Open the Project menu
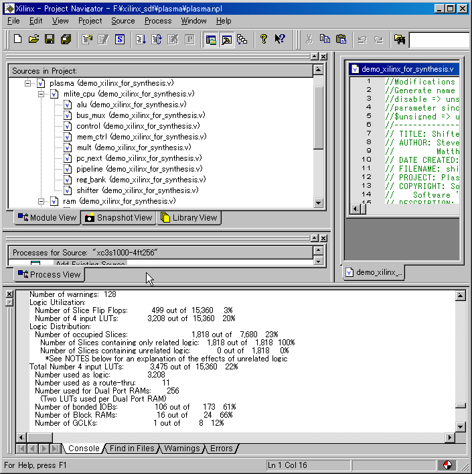This screenshot has height=474, width=472. [x=90, y=21]
